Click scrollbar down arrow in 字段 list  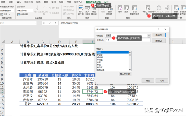click(x=130, y=69)
